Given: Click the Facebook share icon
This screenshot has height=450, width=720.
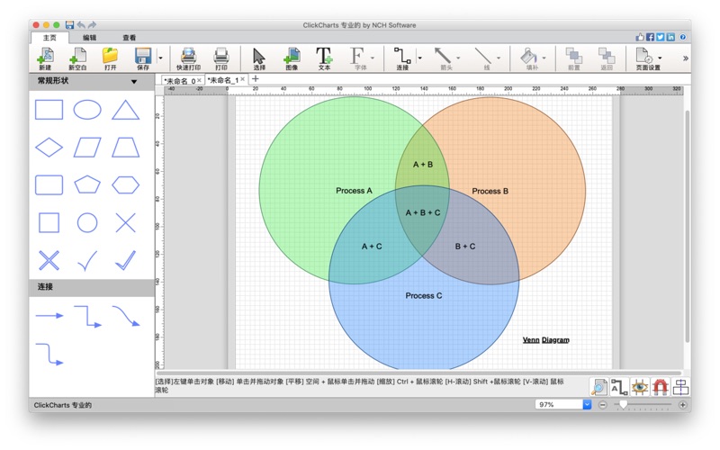Looking at the screenshot, I should (x=650, y=37).
